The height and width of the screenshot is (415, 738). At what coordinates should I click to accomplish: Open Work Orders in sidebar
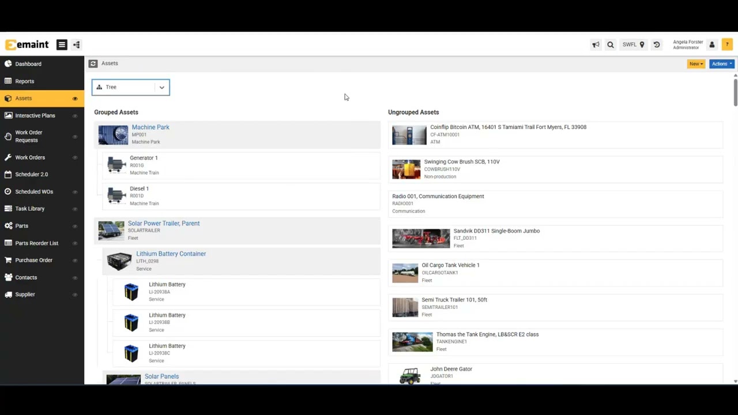(x=42, y=157)
